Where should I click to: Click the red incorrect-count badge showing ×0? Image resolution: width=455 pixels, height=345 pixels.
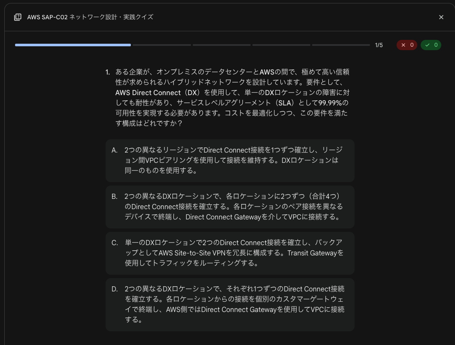coord(407,45)
